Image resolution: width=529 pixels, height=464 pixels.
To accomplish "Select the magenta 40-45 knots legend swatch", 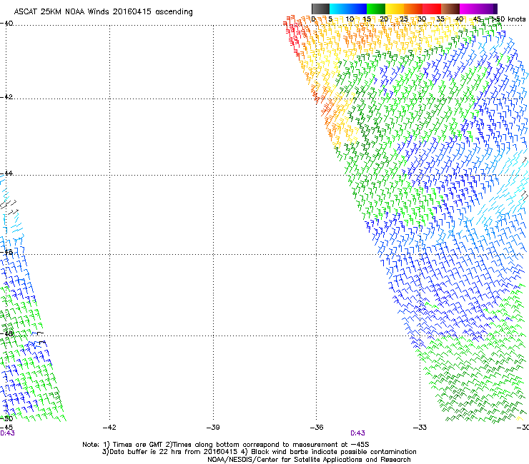I will click(x=469, y=9).
